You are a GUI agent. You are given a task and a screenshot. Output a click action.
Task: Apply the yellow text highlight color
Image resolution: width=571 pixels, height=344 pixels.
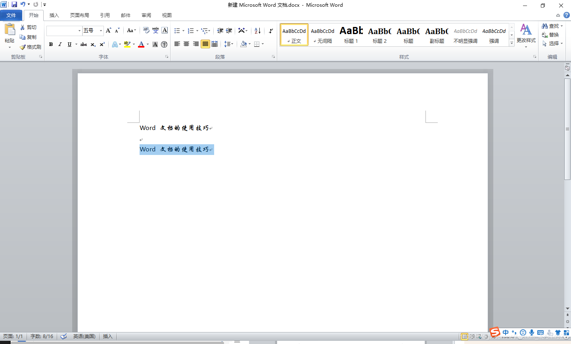coord(127,44)
